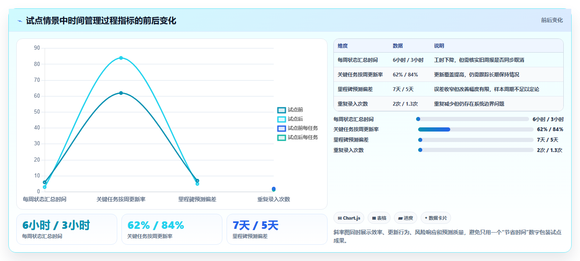Click the 6小时 / 3小时 value beside progress bar
This screenshot has width=580, height=261.
point(548,119)
